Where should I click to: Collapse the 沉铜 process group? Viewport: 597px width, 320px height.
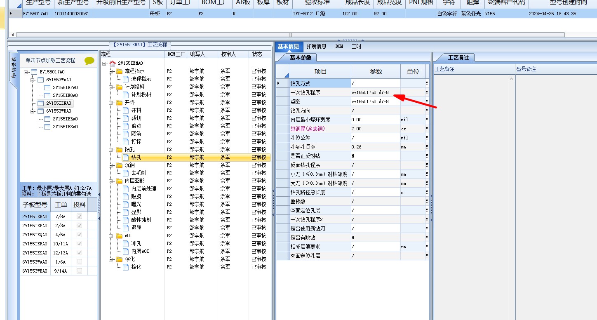[x=111, y=165]
